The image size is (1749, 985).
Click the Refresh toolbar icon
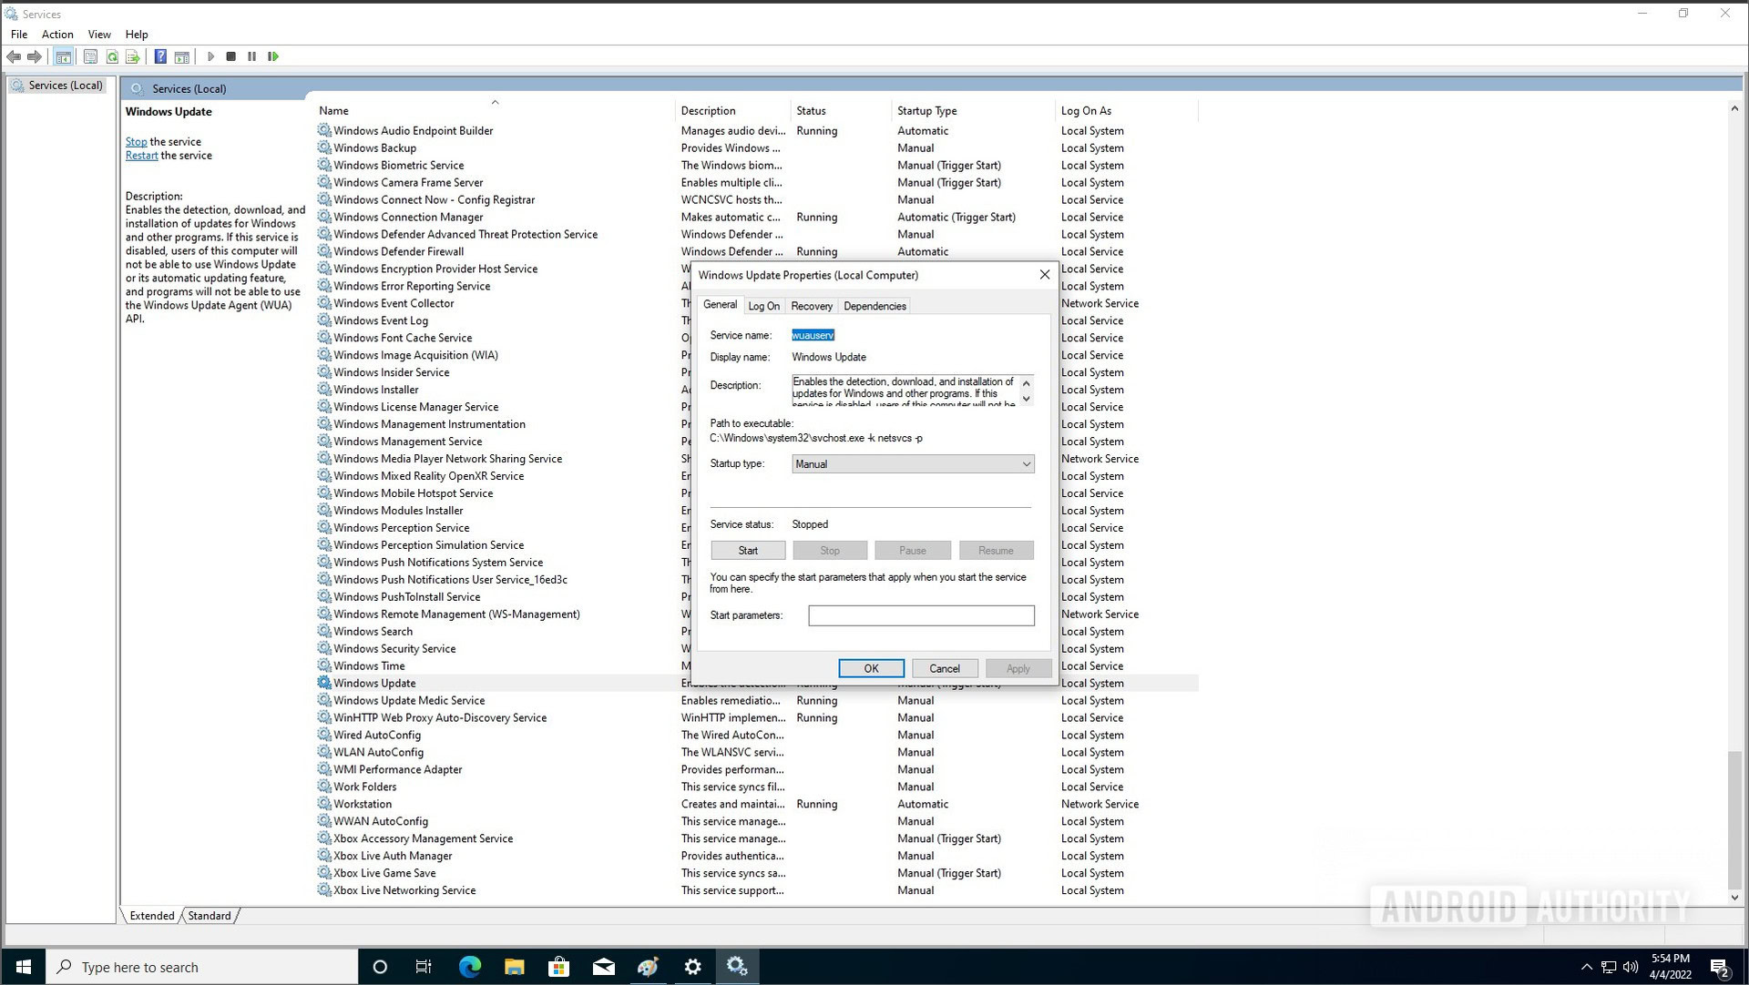[110, 56]
